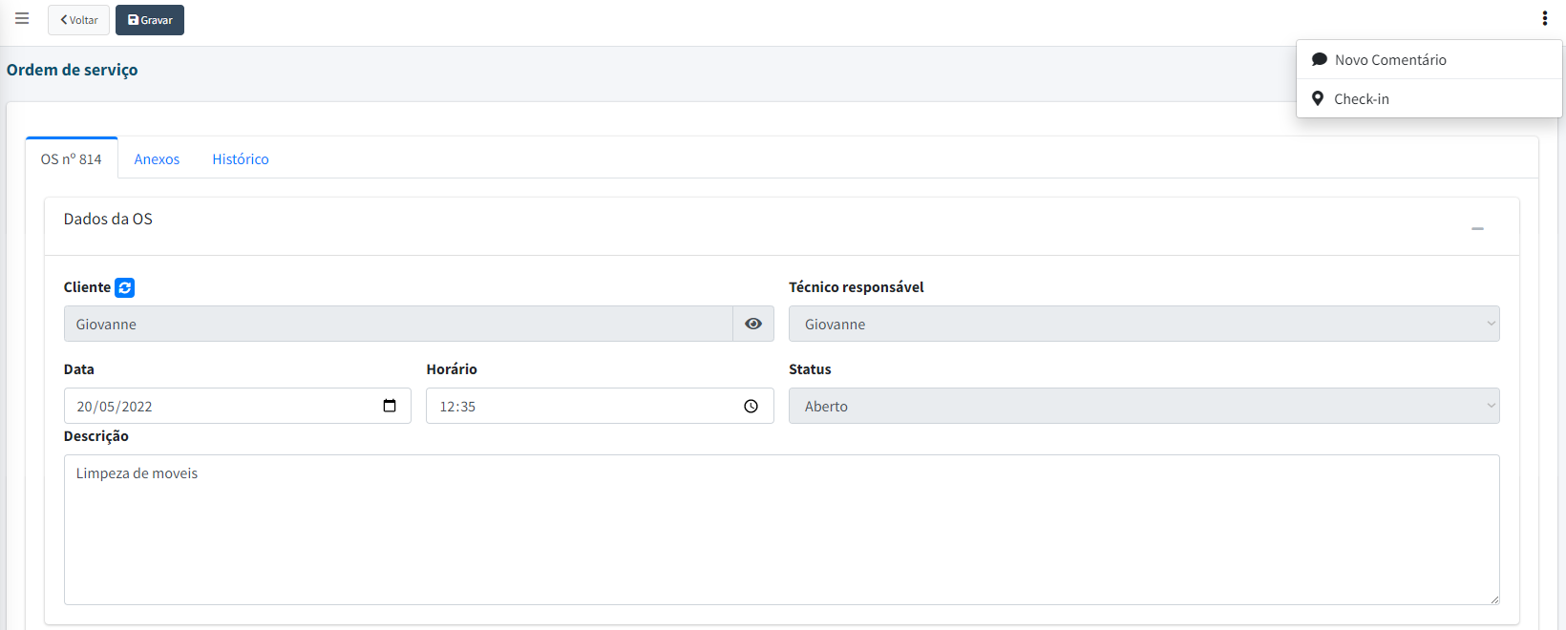1566x630 pixels.
Task: Go back using the Voltar button
Action: [79, 20]
